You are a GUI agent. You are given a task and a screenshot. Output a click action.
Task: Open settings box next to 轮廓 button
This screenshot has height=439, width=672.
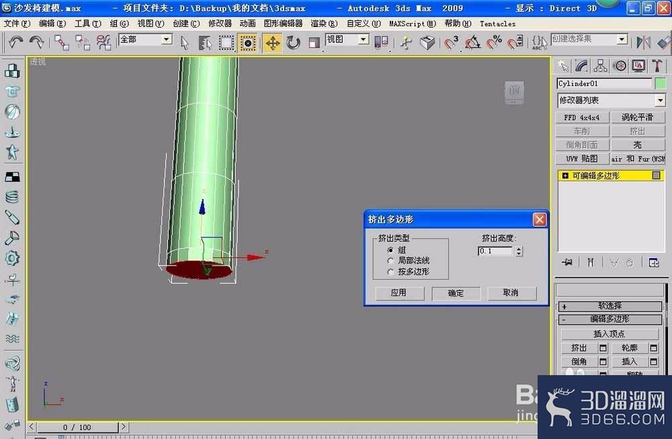tap(654, 348)
